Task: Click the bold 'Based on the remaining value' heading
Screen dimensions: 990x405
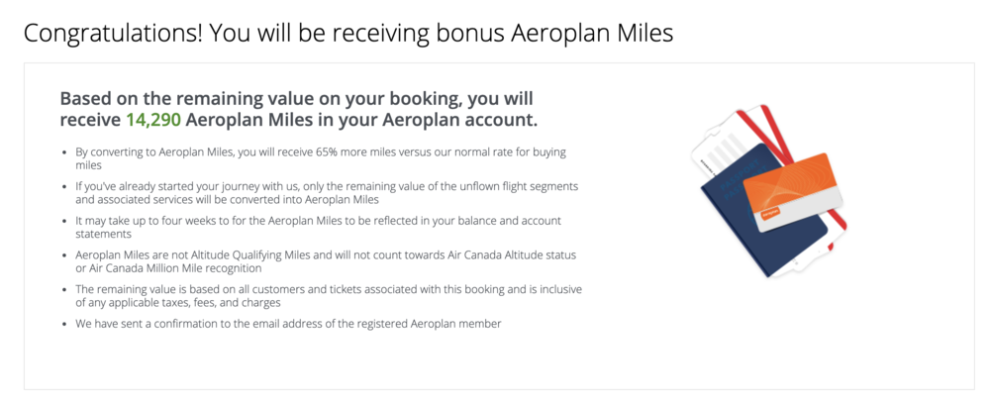Action: tap(296, 99)
